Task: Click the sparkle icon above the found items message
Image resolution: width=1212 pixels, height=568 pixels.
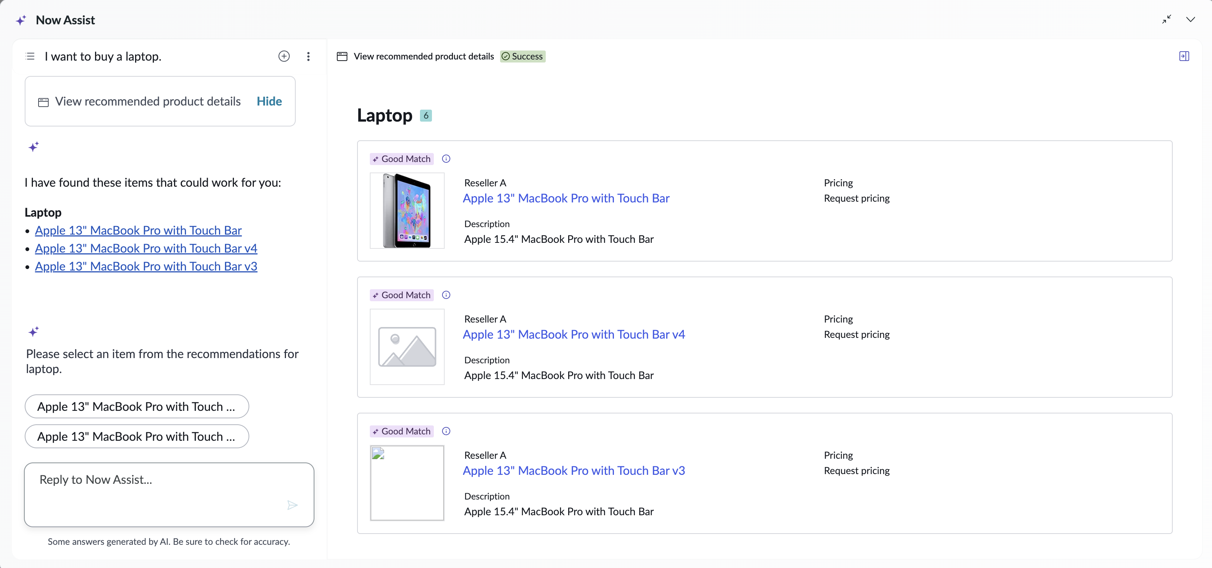Action: coord(33,147)
